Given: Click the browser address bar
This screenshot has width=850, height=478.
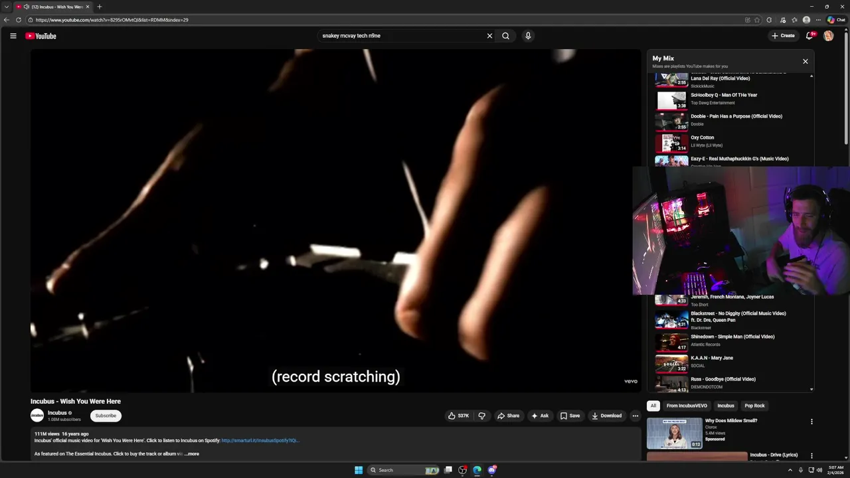Looking at the screenshot, I should (385, 20).
